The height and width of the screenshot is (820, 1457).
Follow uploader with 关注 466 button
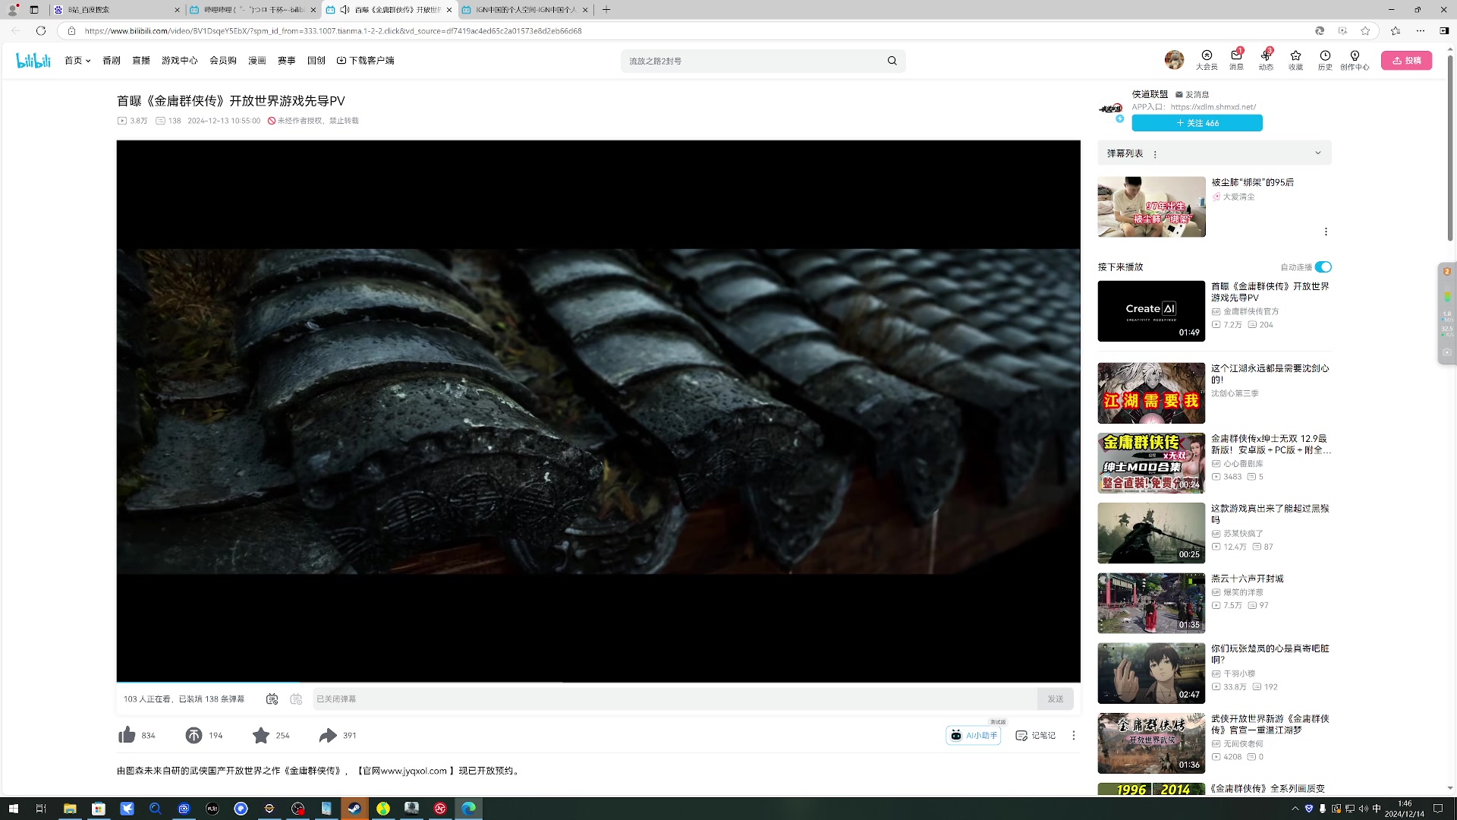tap(1197, 123)
